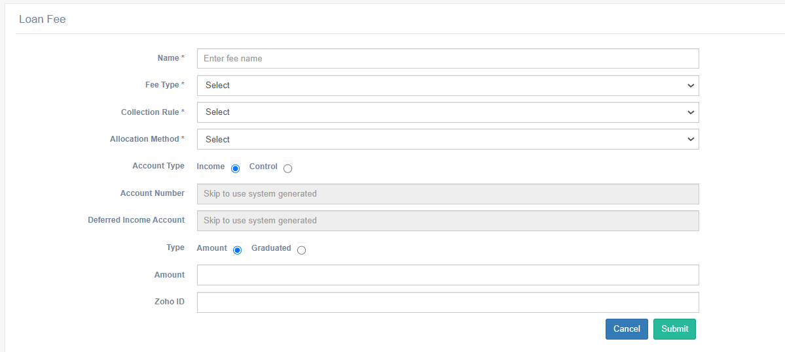
Task: Submit the loan fee form
Action: tap(674, 329)
